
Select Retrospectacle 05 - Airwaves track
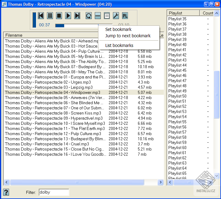pyautogui.click(x=84, y=98)
